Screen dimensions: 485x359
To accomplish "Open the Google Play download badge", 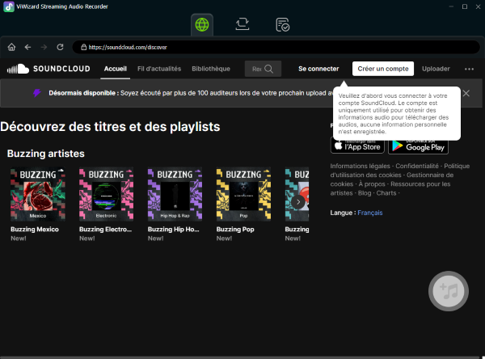I will pyautogui.click(x=418, y=146).
